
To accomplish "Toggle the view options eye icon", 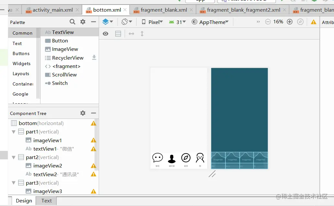I will pos(106,34).
